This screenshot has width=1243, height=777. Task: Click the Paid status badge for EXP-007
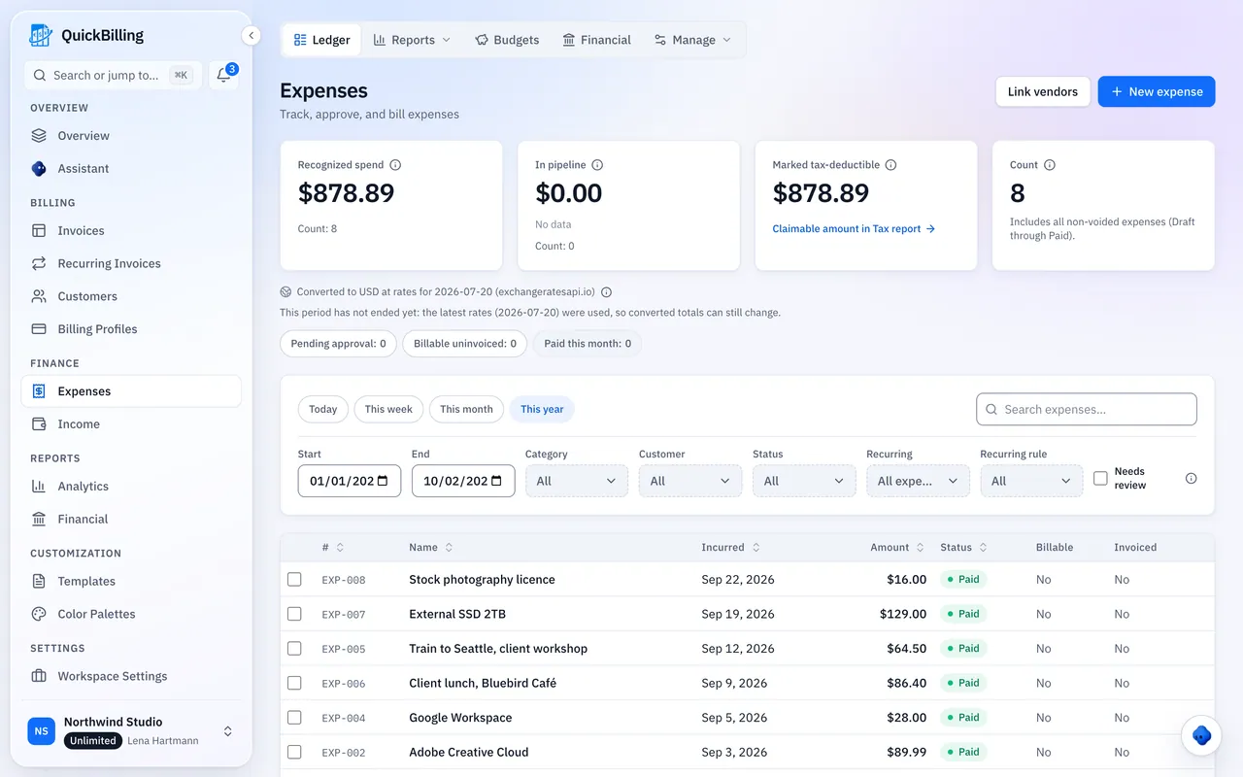(x=963, y=614)
